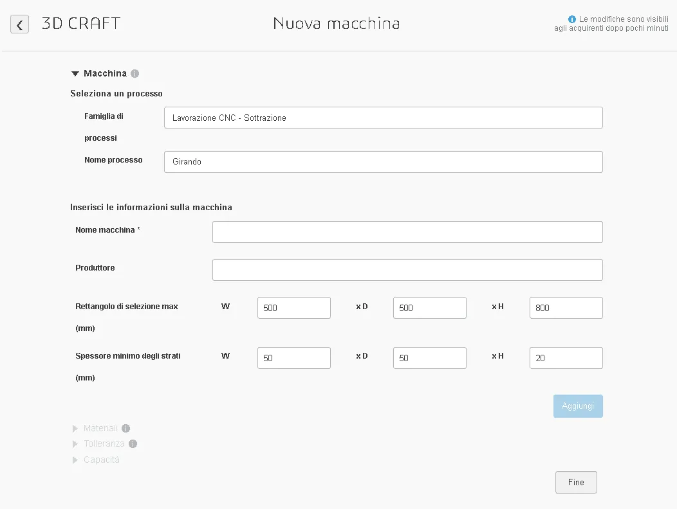Click the info icon beside Materiali
This screenshot has height=509, width=677.
pos(125,429)
